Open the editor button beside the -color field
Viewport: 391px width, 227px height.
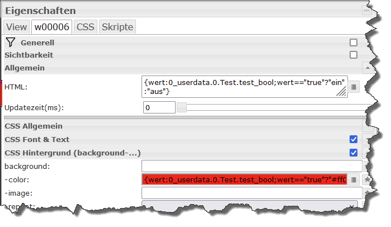click(354, 179)
